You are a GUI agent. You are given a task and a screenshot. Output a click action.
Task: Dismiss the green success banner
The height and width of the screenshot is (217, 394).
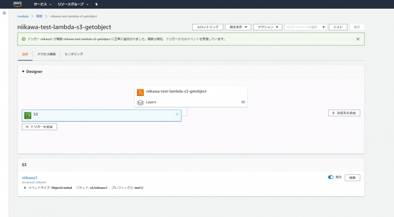[358, 39]
